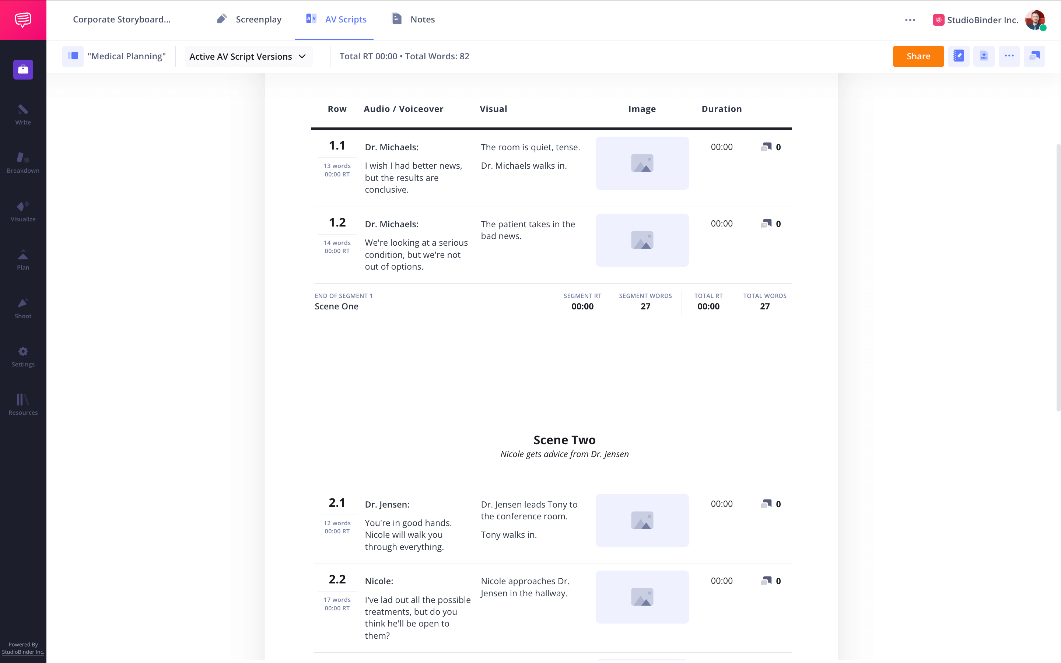The image size is (1061, 663).
Task: Select the Visualize panel icon
Action: pyautogui.click(x=23, y=206)
